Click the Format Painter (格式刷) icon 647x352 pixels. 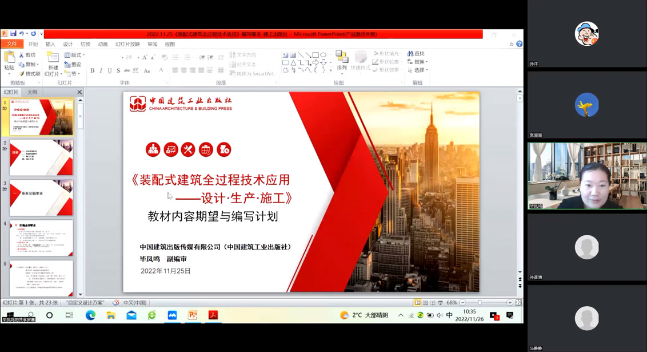coord(22,74)
